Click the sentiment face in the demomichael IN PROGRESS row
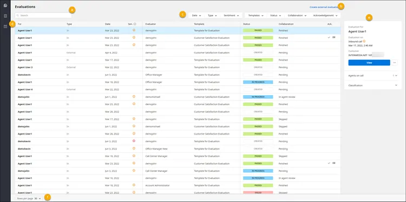The image size is (406, 202). [x=134, y=96]
